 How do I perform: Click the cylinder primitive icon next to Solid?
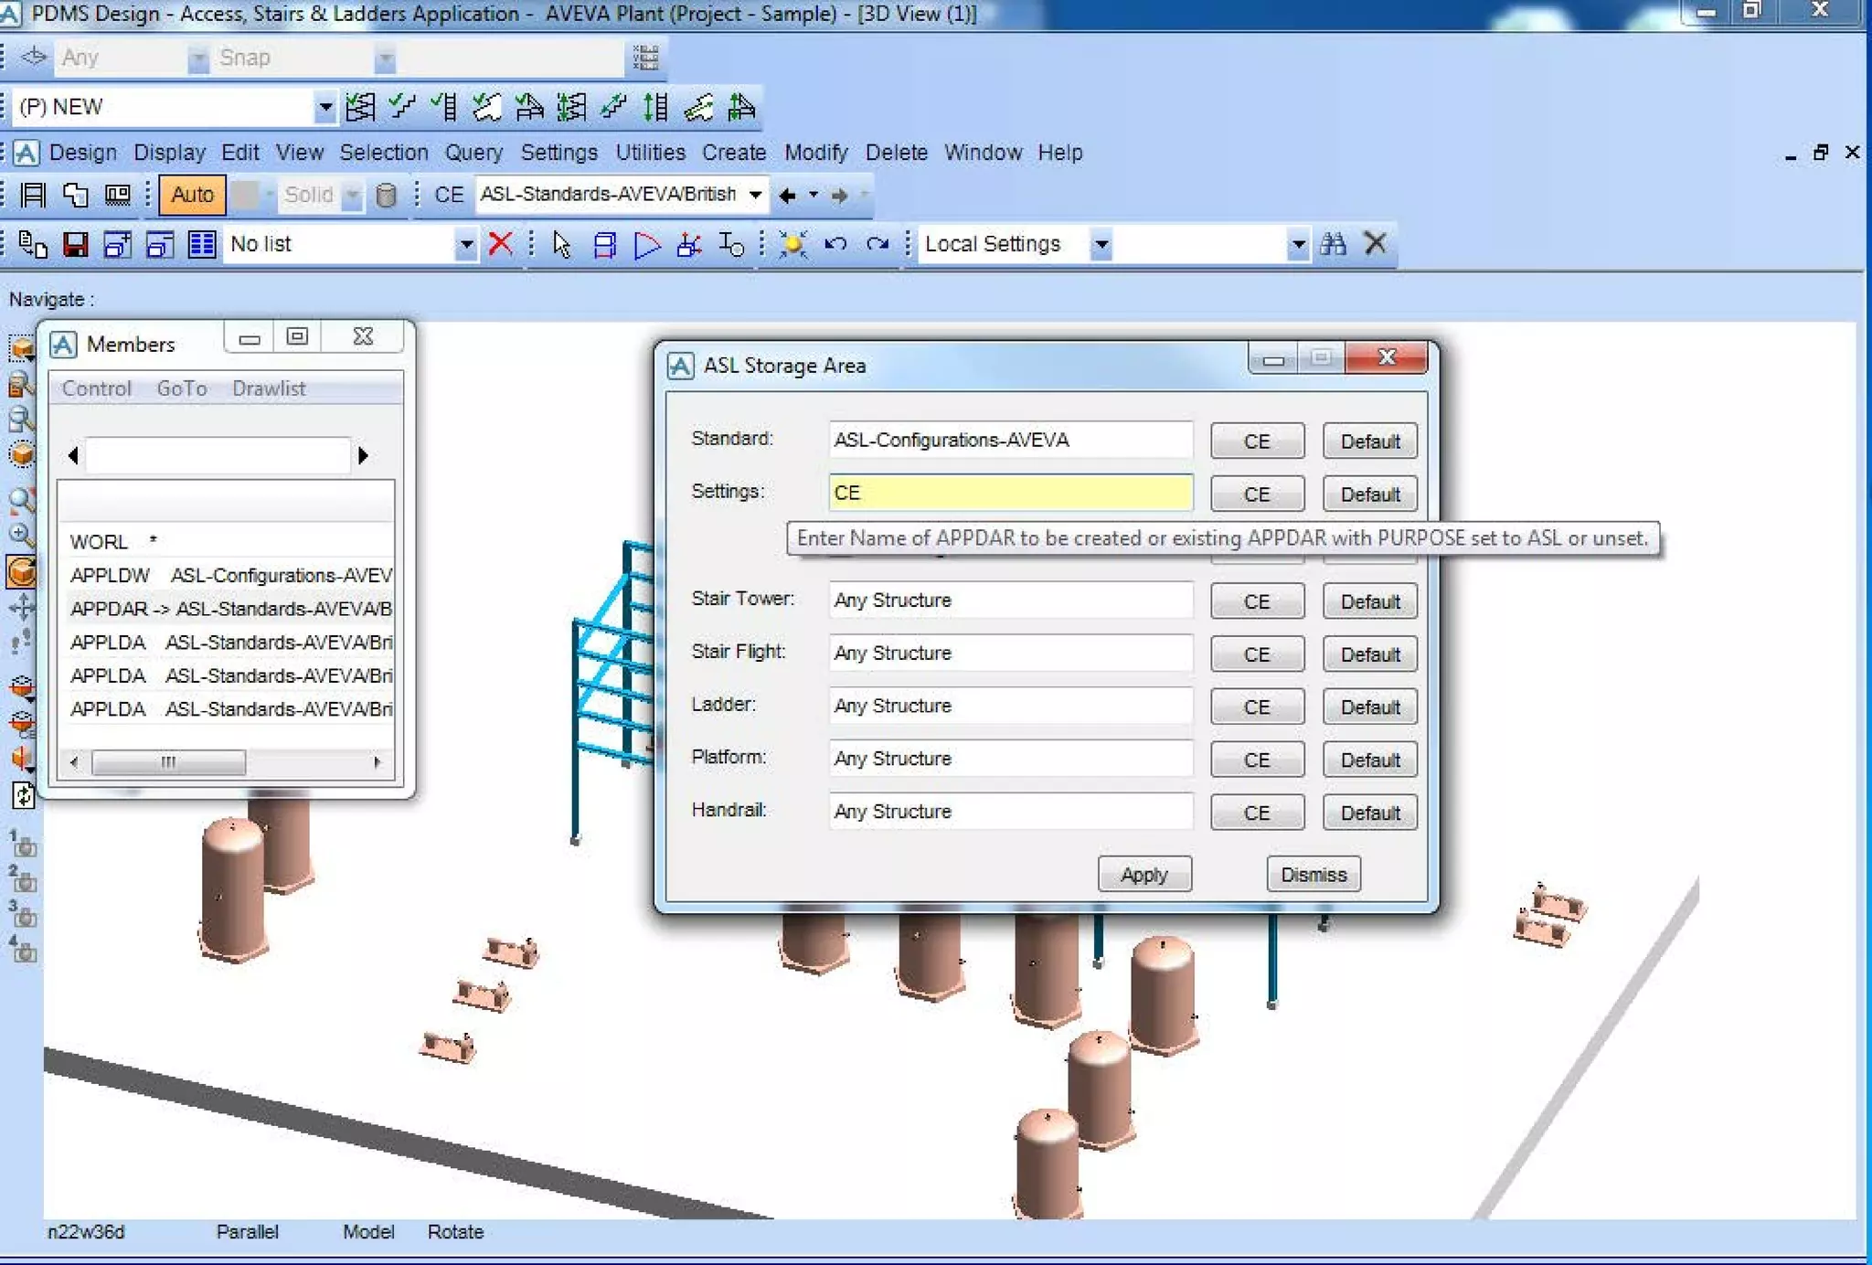[x=386, y=195]
